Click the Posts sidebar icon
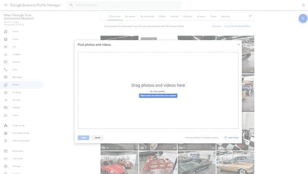Viewport: 308px width, 174px height. tap(6, 39)
